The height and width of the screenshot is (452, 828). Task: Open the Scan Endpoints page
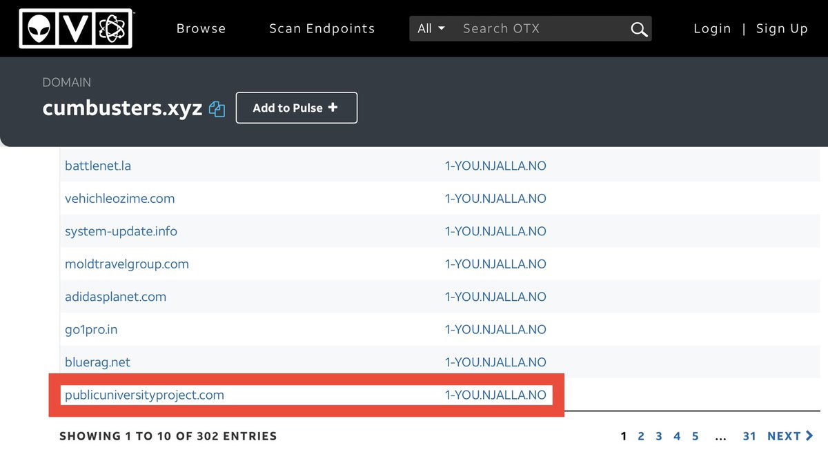coord(322,29)
